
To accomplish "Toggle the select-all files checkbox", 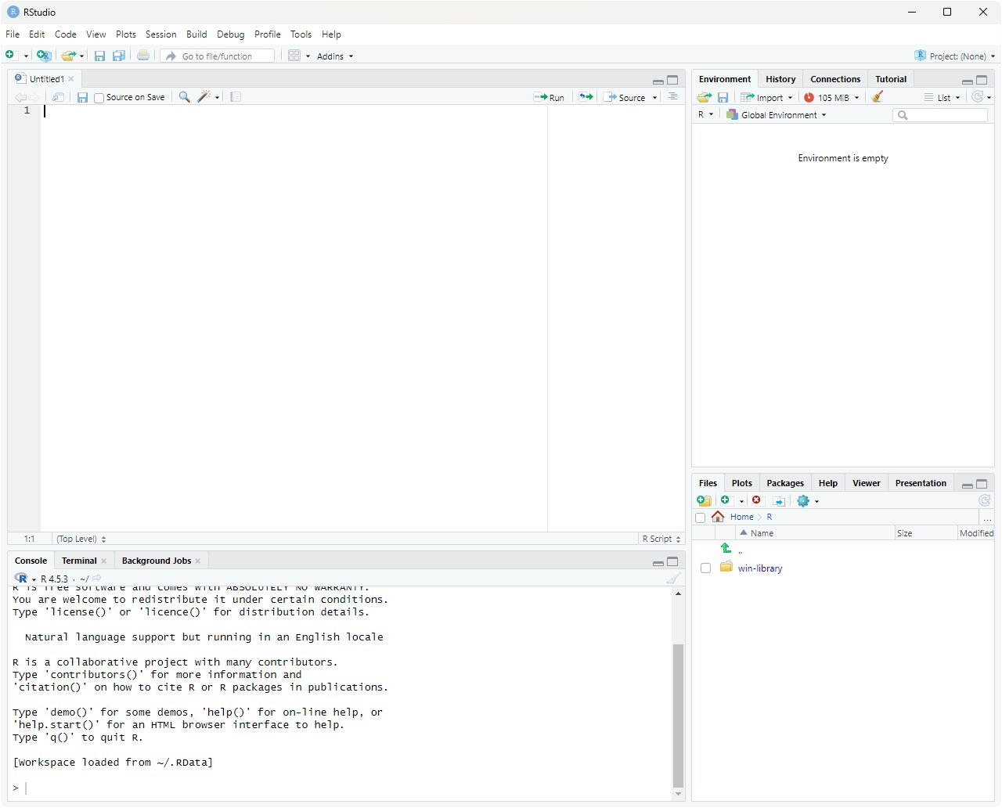I will (700, 518).
